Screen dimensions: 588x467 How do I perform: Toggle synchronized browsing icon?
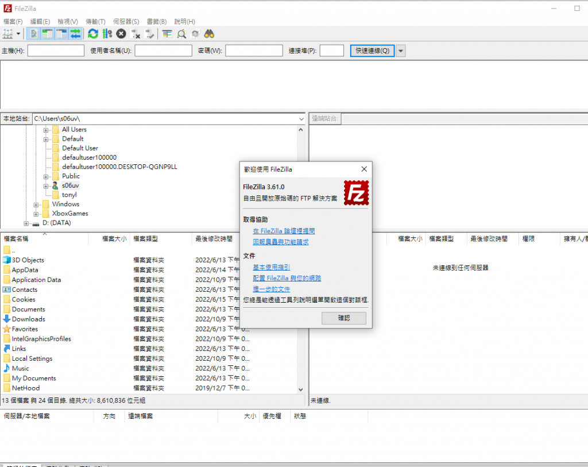click(x=195, y=34)
